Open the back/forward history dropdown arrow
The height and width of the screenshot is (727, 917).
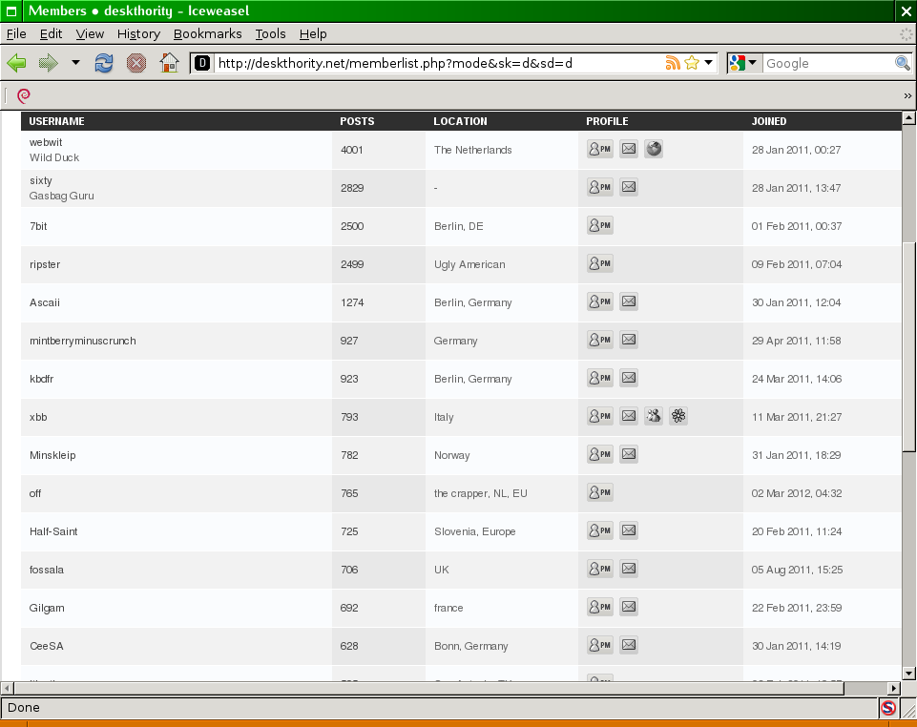click(75, 63)
